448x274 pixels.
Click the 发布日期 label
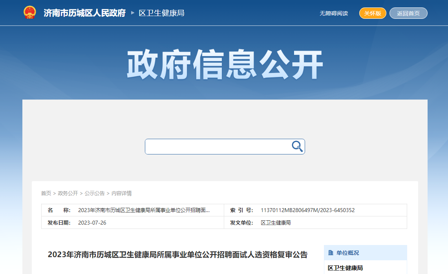(x=59, y=223)
